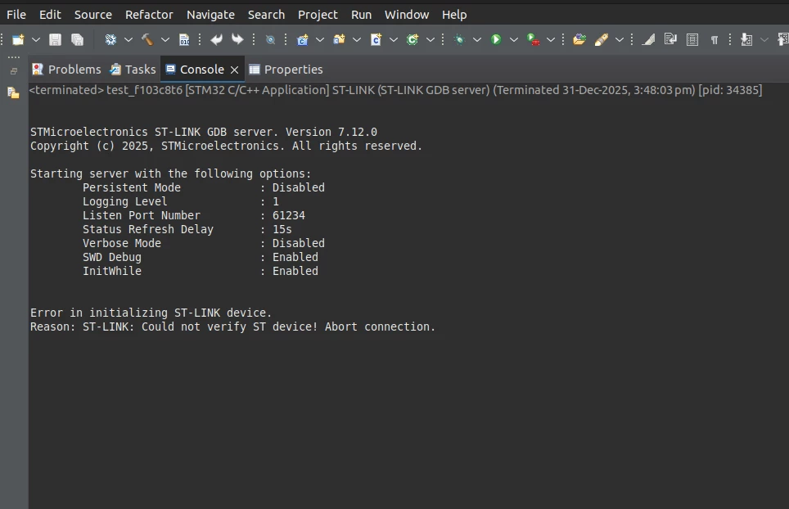This screenshot has height=509, width=789.
Task: Close the Console tab
Action: point(234,70)
